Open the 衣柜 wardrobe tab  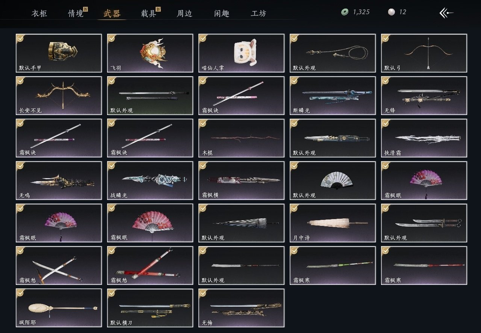coord(39,14)
